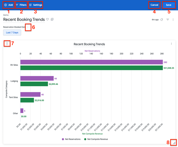The width and height of the screenshot is (178, 147).
Task: Select the Last 7 Days filter value
Action: 12,33
